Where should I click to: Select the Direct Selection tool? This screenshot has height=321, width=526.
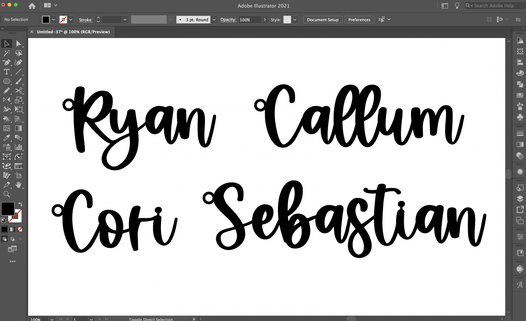tap(19, 44)
